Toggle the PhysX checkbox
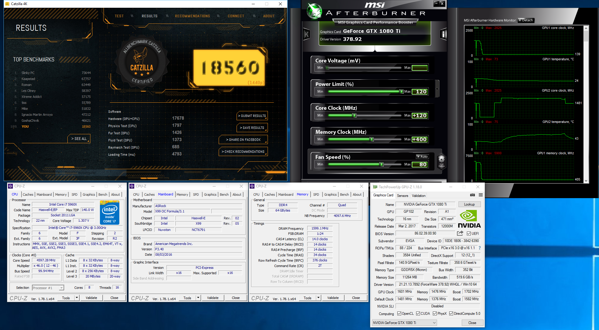The width and height of the screenshot is (599, 330). coord(435,314)
